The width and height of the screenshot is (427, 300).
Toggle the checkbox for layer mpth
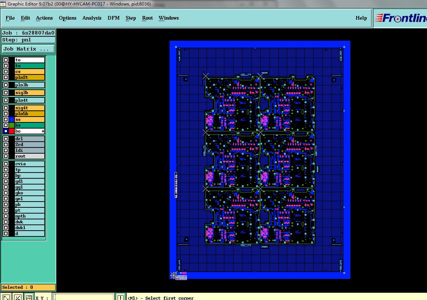coord(6,216)
